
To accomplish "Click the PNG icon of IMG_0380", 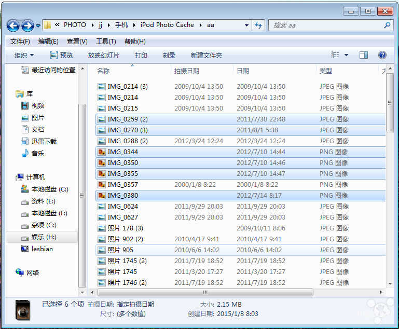I will (x=102, y=196).
